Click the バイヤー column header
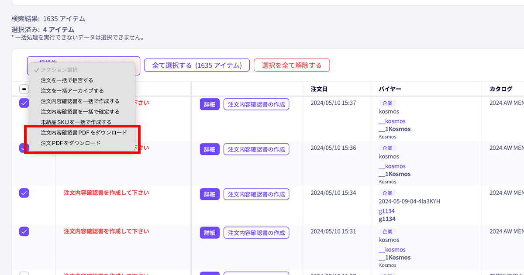 pos(390,89)
